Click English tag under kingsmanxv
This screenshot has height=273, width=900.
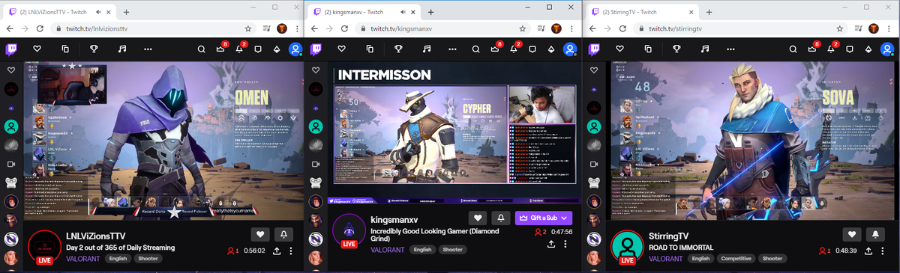(422, 250)
